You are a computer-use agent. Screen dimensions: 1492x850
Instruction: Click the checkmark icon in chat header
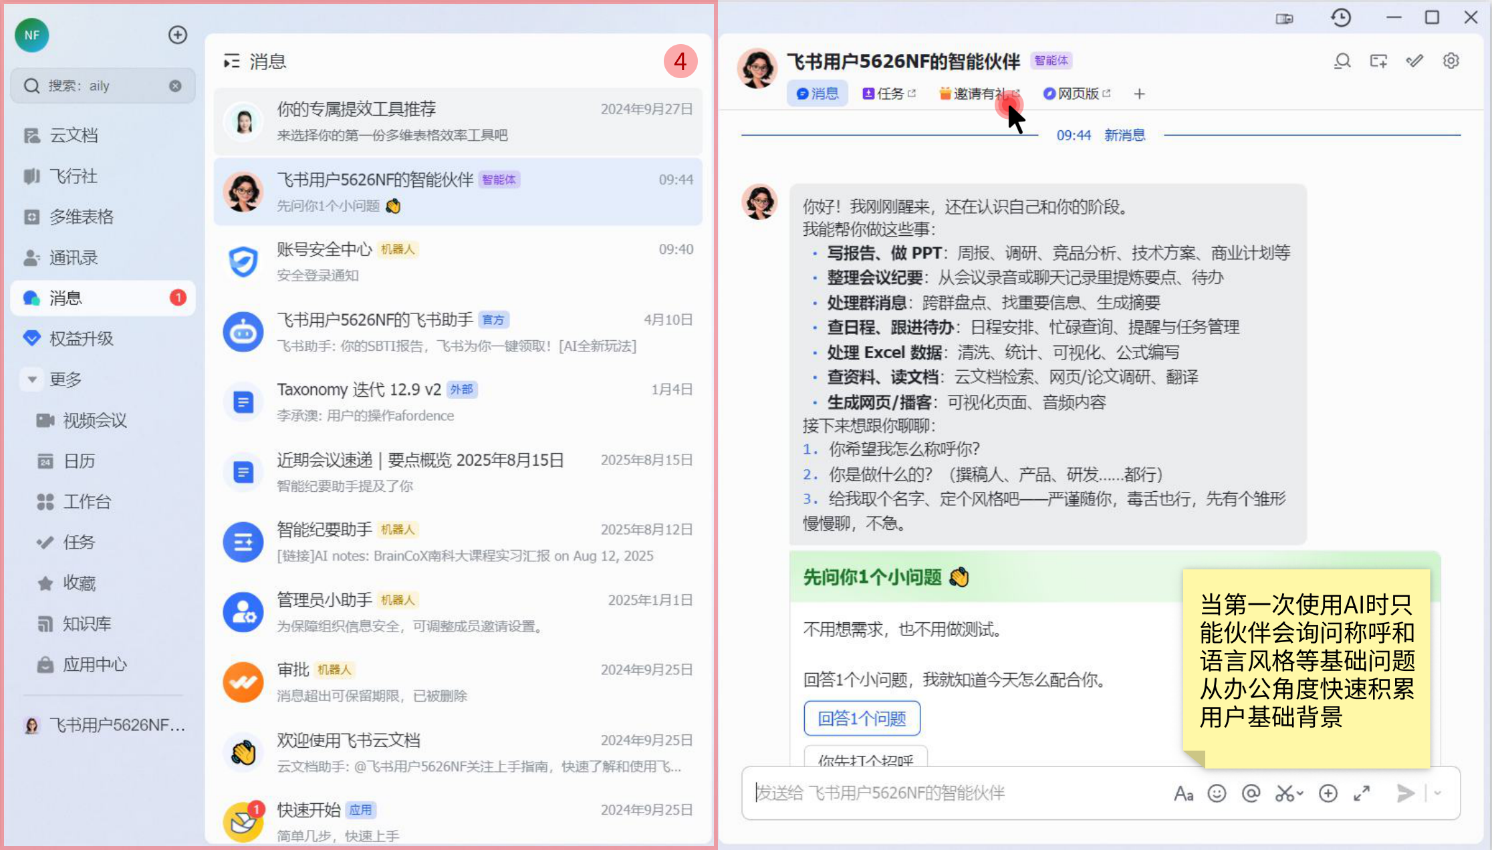pyautogui.click(x=1414, y=61)
